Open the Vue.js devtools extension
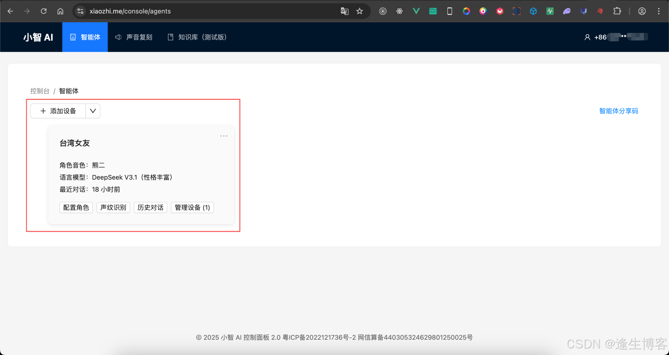Screen dimensions: 669x355 (416, 11)
